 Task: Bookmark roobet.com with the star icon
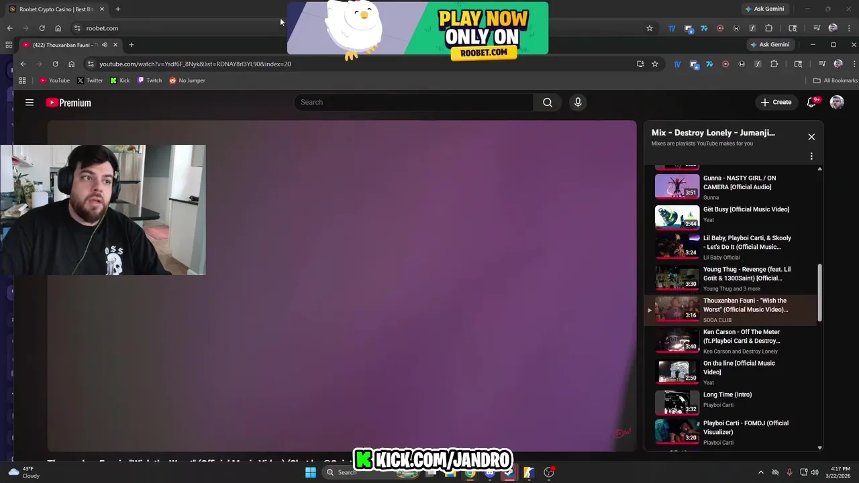click(650, 28)
